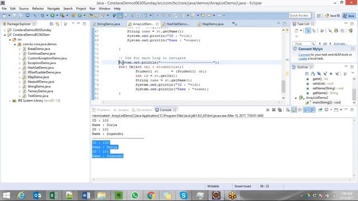Switch to Problems tab
This screenshot has width=358, height=201.
101,110
